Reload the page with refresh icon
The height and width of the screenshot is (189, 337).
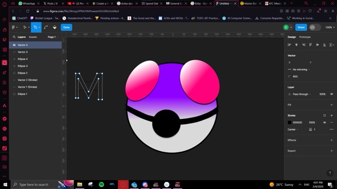pyautogui.click(x=28, y=11)
